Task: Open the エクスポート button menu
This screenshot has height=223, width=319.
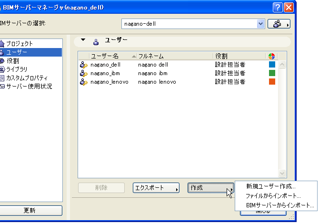Action: coord(156,188)
